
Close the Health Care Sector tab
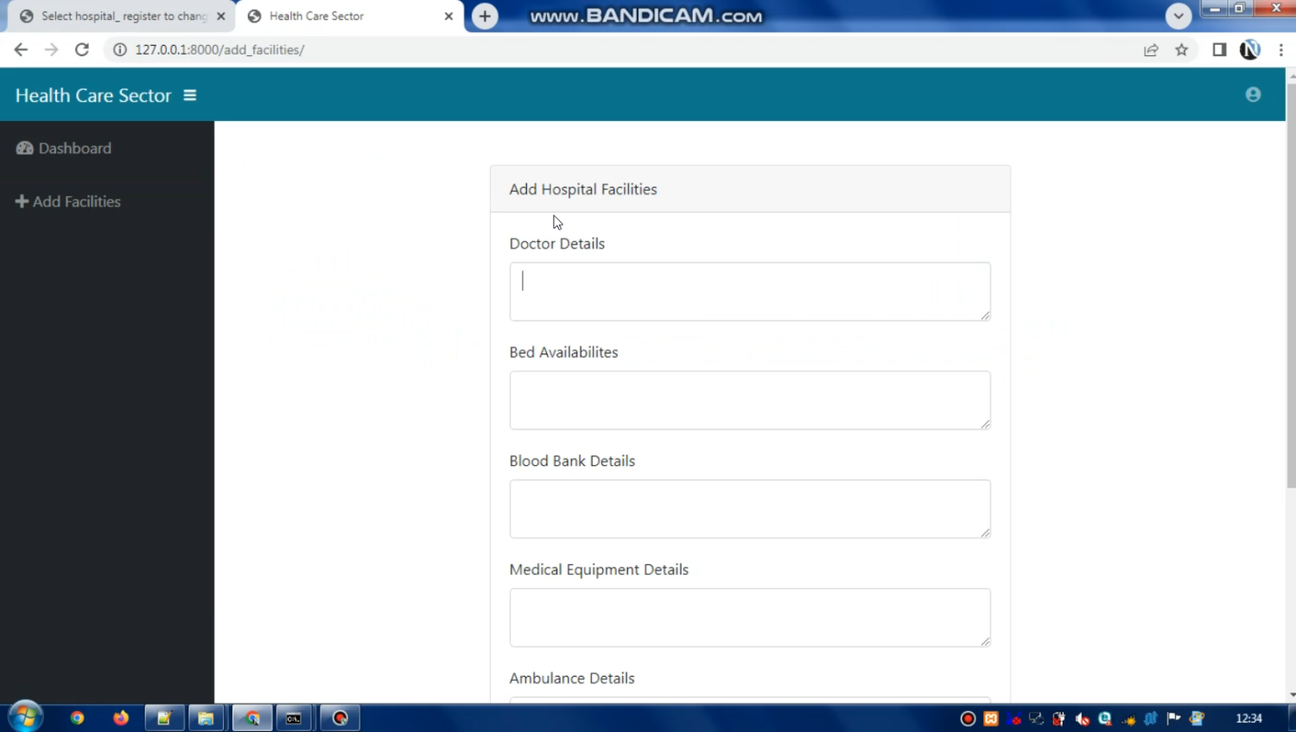click(x=448, y=16)
